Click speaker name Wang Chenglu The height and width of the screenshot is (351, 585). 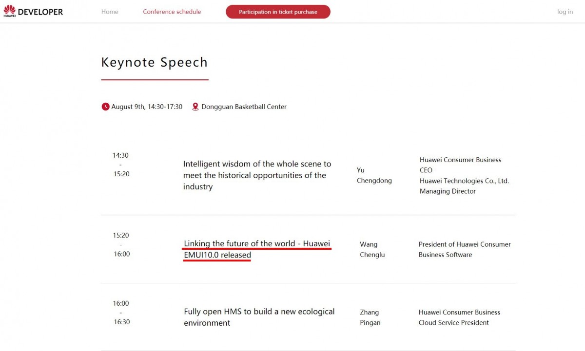click(372, 249)
